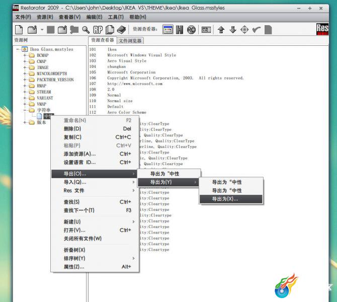
Task: Click 导出为(Y) in the export submenu
Action: [x=168, y=182]
